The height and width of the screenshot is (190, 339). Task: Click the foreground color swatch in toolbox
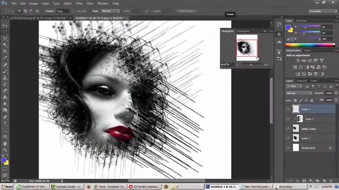[x=4, y=160]
